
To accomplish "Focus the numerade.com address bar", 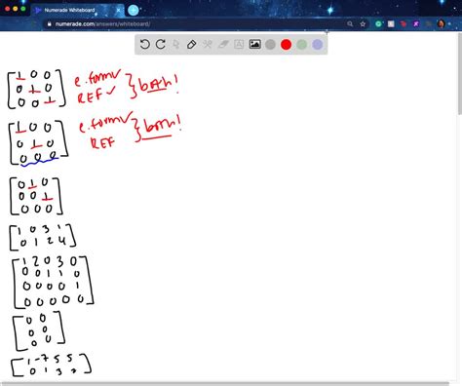I will pyautogui.click(x=195, y=24).
